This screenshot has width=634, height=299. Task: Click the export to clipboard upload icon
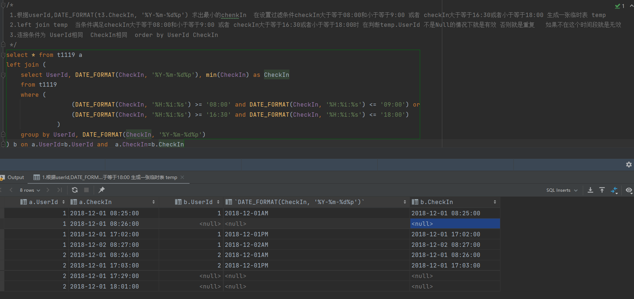tap(602, 190)
